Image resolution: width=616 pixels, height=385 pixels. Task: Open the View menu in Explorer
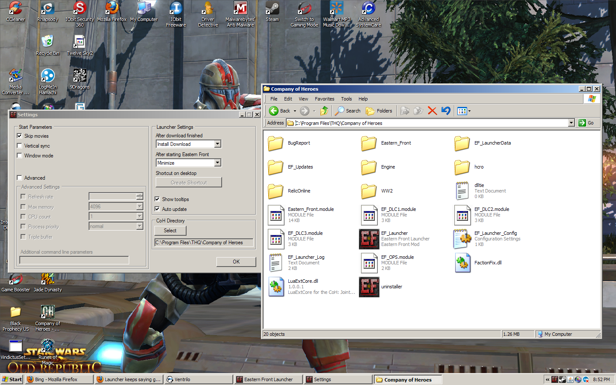303,99
